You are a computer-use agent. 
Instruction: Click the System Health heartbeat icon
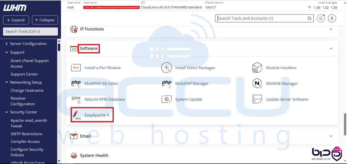click(x=74, y=155)
